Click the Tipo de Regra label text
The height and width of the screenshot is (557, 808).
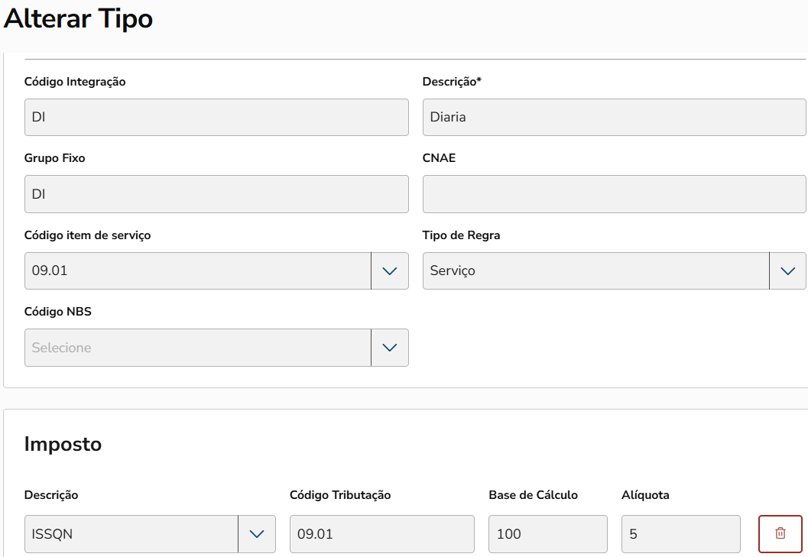tap(461, 235)
